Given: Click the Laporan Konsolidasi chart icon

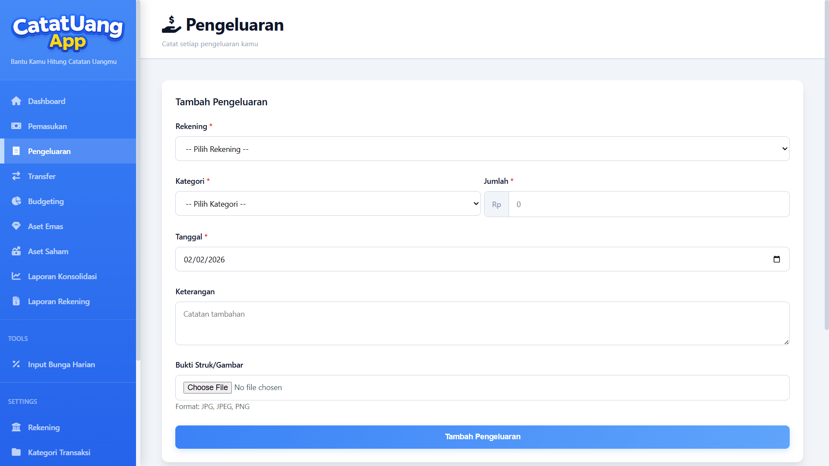Looking at the screenshot, I should 16,276.
